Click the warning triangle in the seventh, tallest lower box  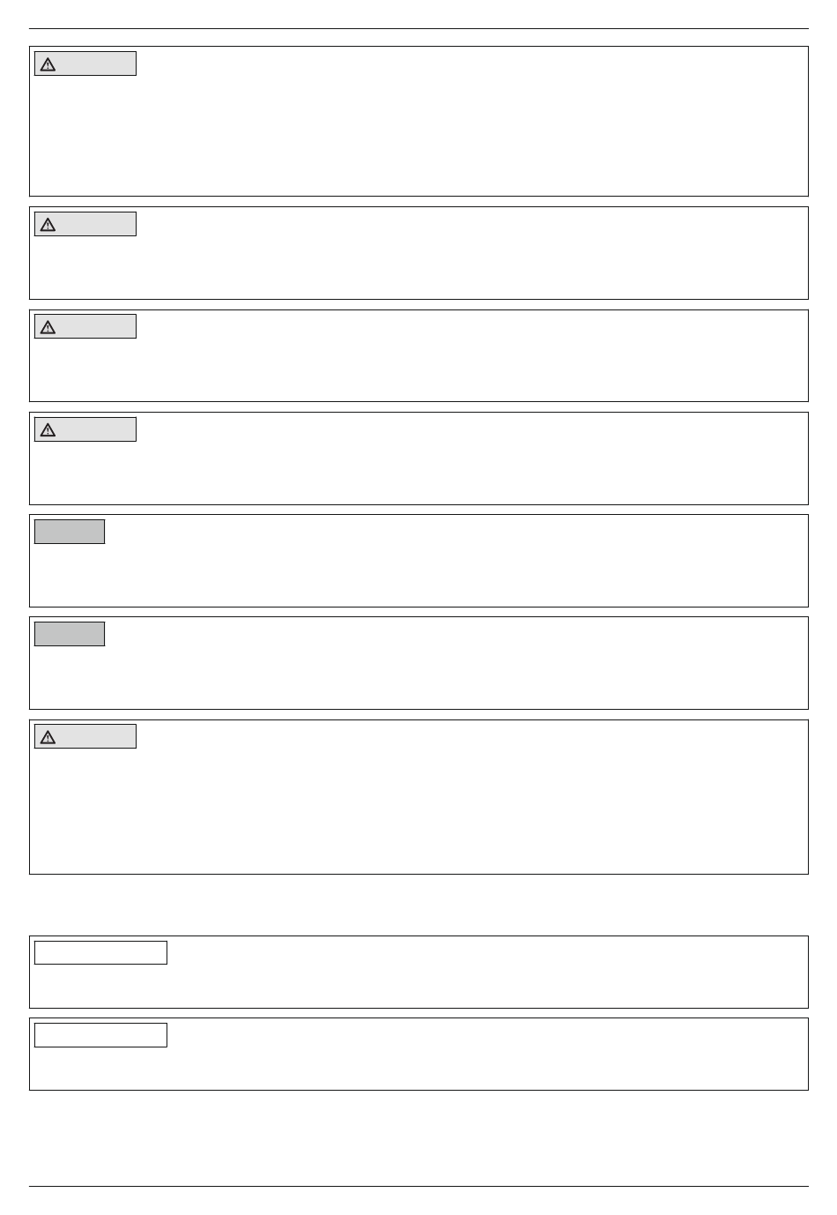(48, 737)
